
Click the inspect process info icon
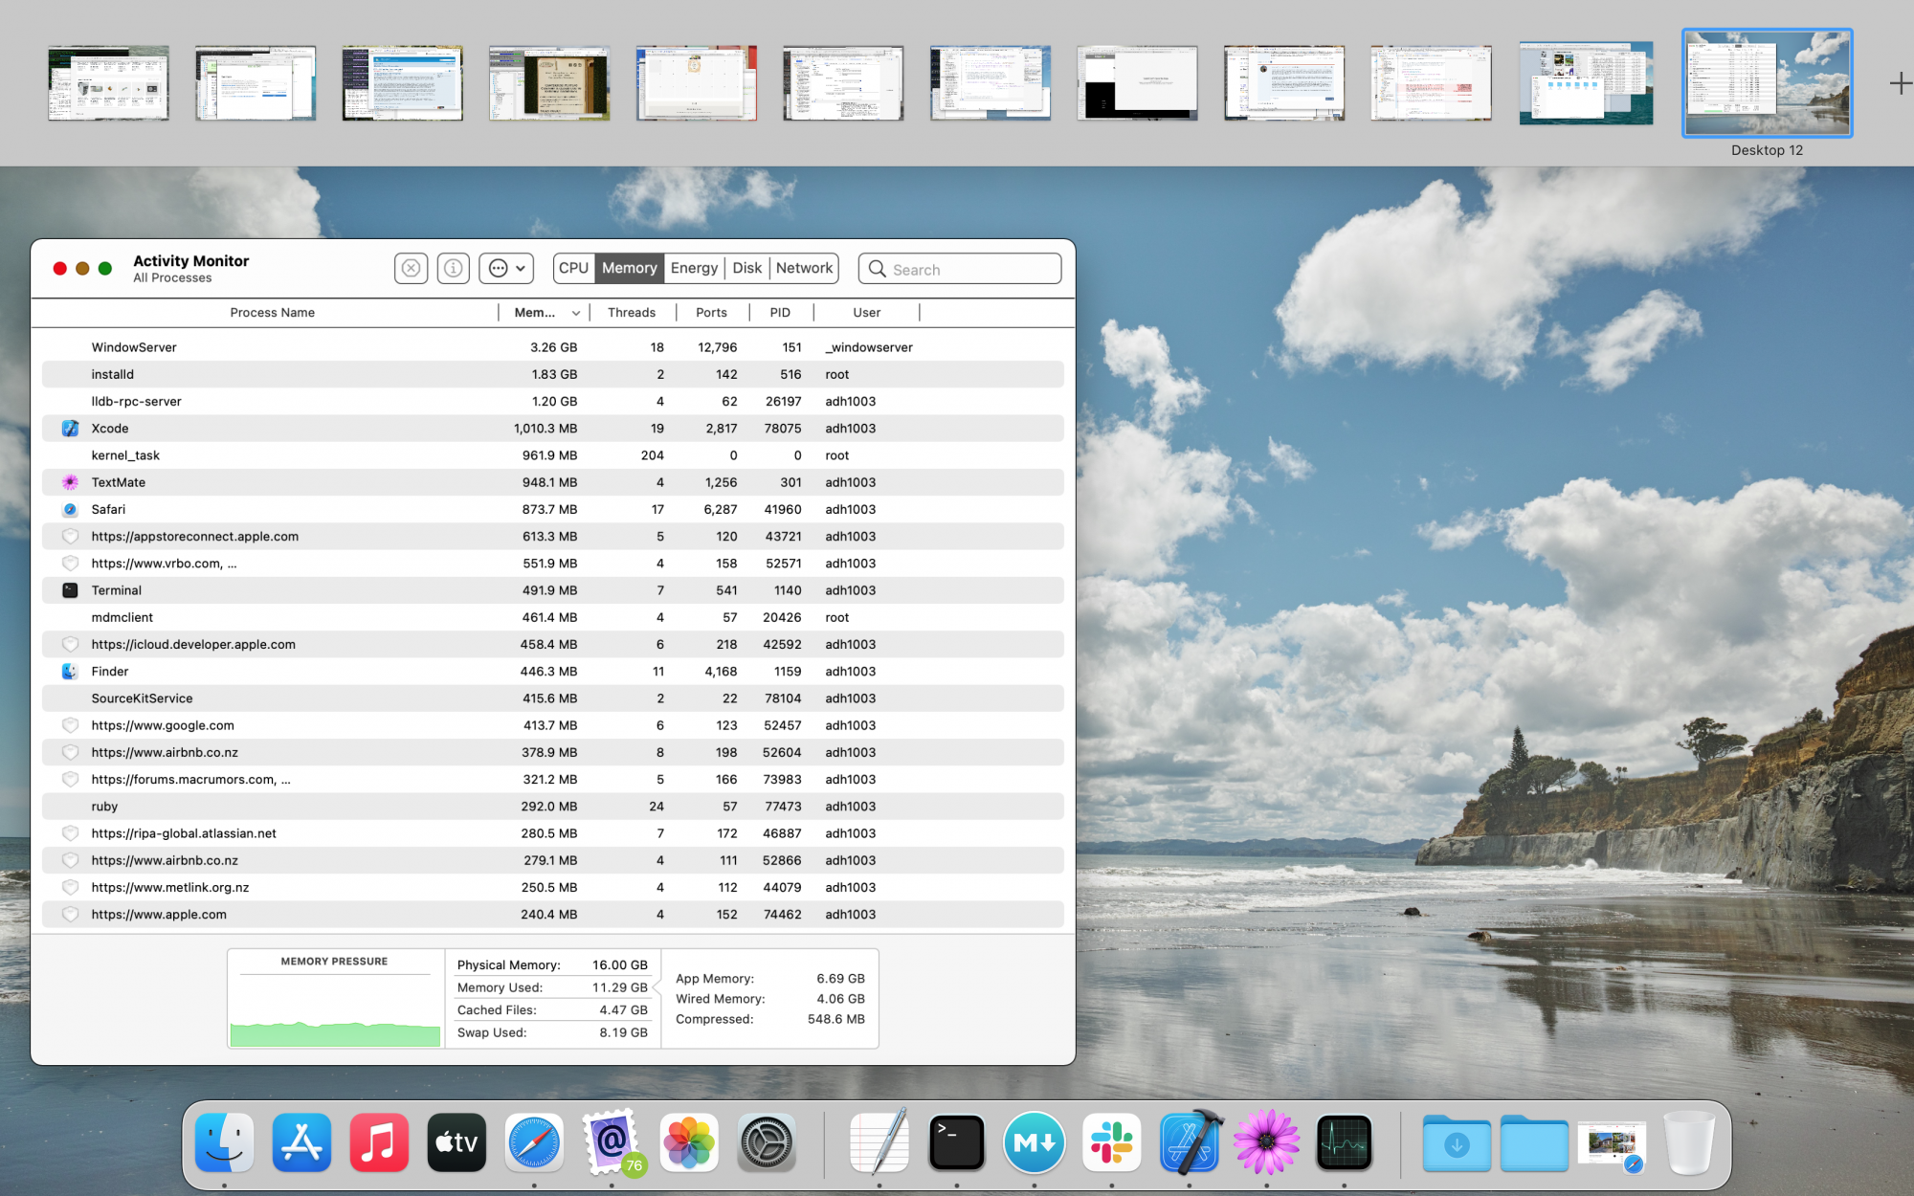click(x=454, y=269)
